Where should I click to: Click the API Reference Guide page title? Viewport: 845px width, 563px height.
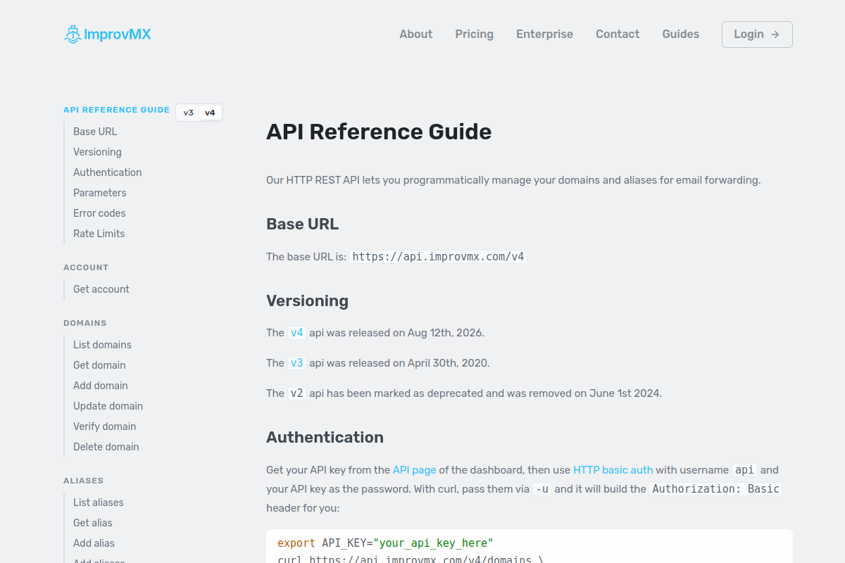click(x=379, y=132)
